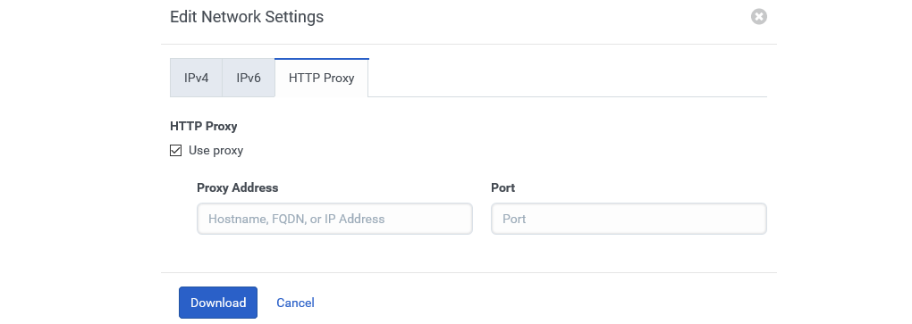The width and height of the screenshot is (912, 324).
Task: Toggle the proxy checkmark box off
Action: tap(175, 150)
